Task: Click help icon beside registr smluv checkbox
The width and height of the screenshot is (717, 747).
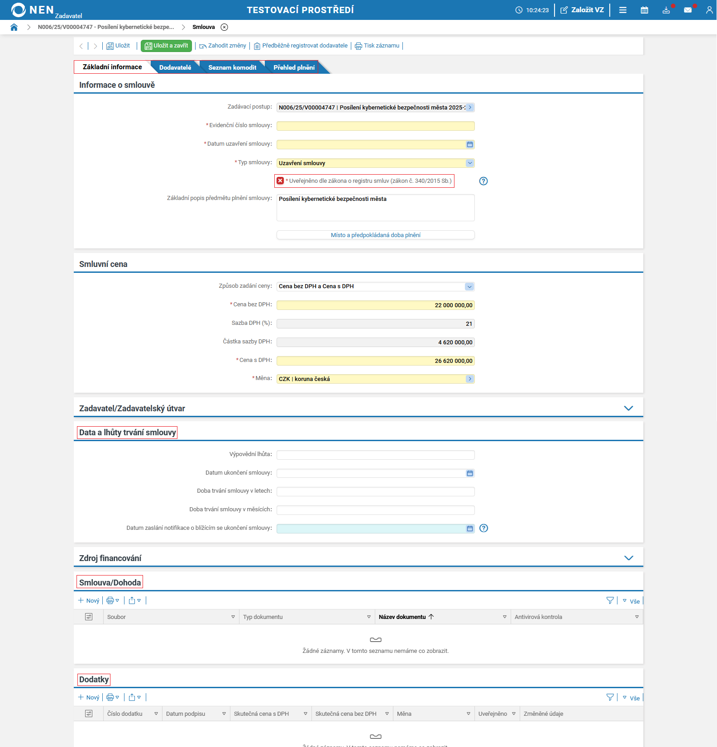Action: pyautogui.click(x=483, y=181)
